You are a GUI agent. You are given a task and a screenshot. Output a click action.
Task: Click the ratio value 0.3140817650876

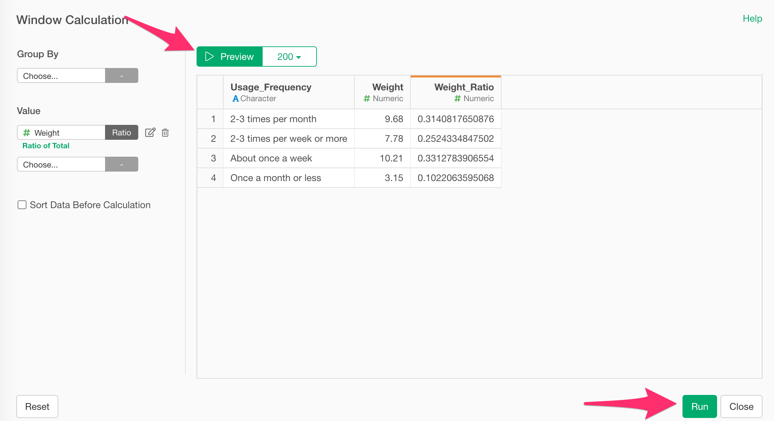point(456,119)
